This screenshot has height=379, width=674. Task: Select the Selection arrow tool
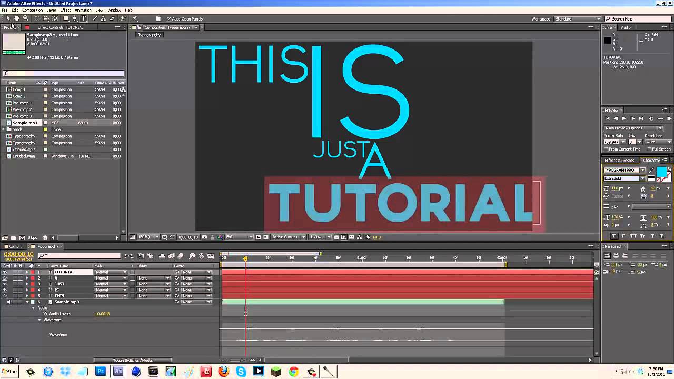(8, 18)
